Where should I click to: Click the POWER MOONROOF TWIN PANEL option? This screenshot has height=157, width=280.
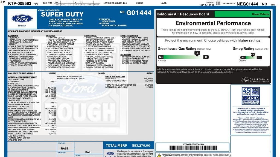pos(23,111)
